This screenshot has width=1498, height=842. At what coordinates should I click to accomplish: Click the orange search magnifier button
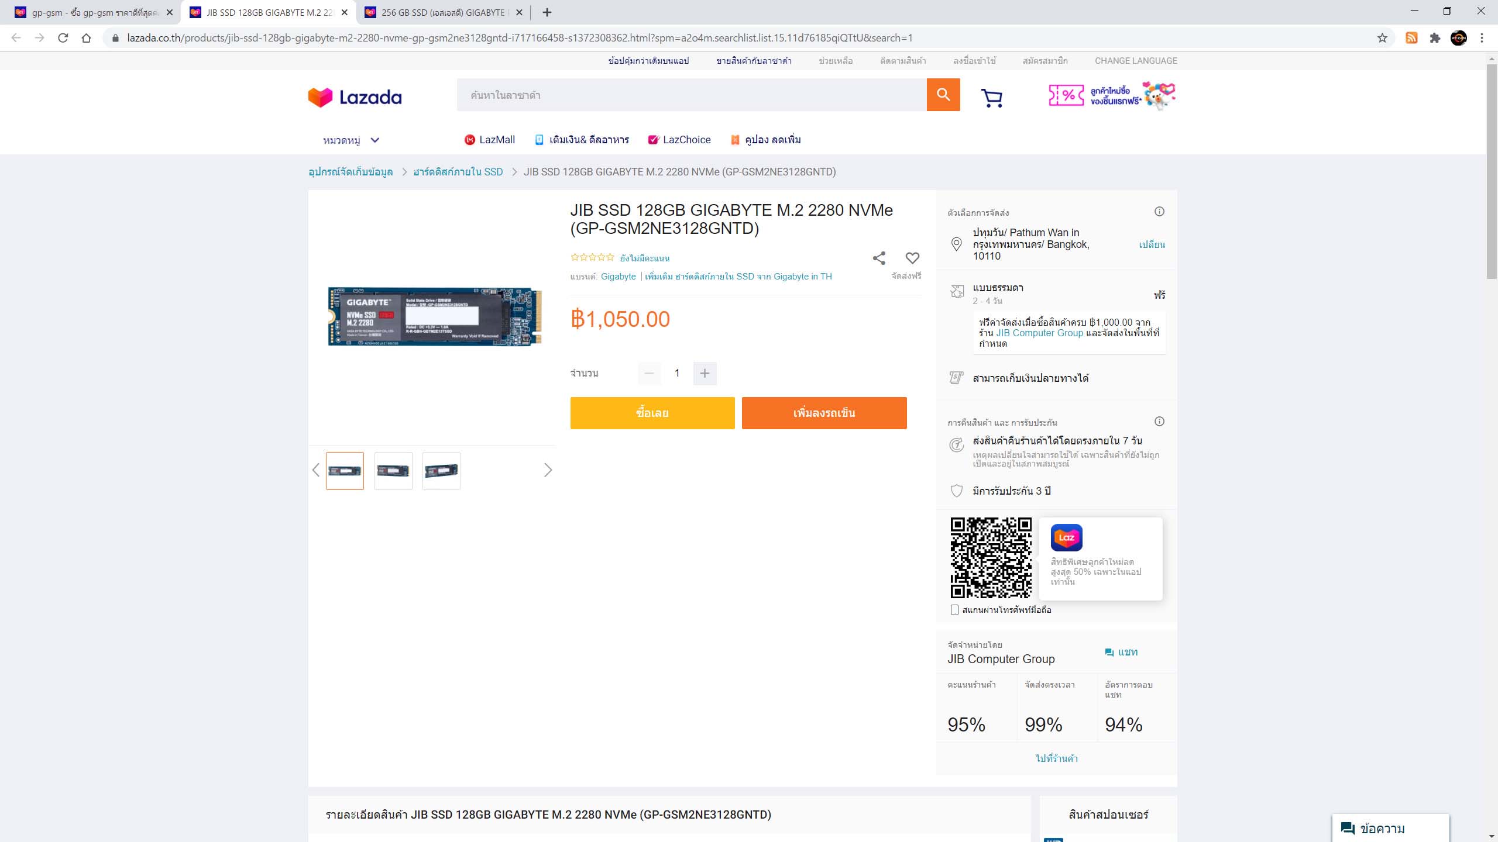943,95
